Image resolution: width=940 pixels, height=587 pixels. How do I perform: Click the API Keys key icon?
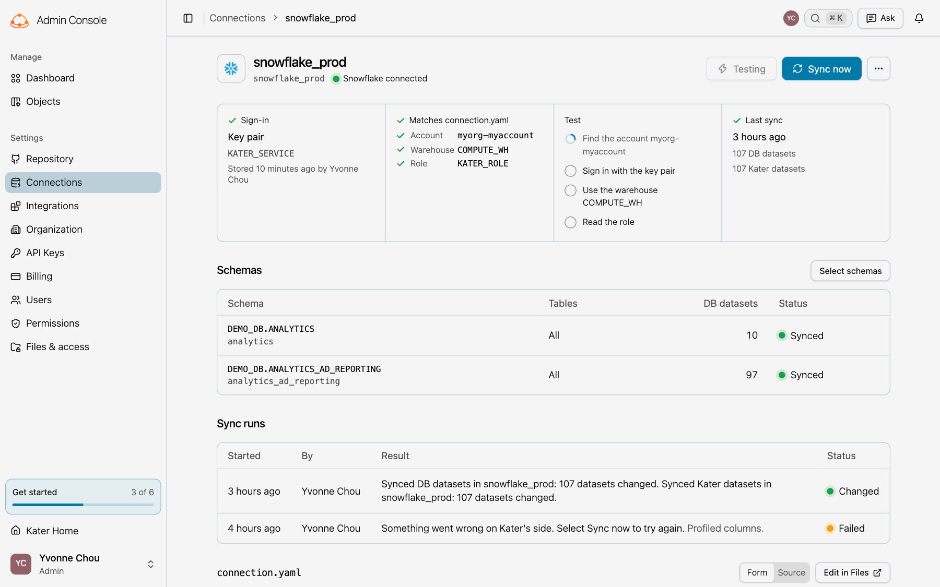pos(16,253)
